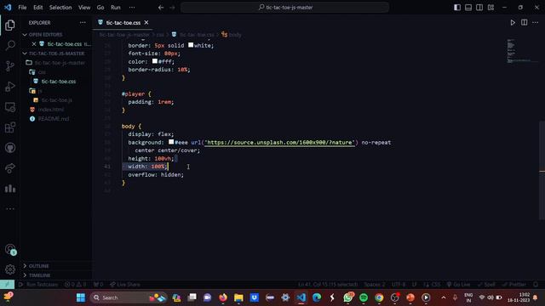Screen dimensions: 545x306
Task: Open the bar chart view in activity bar
Action: click(10, 189)
